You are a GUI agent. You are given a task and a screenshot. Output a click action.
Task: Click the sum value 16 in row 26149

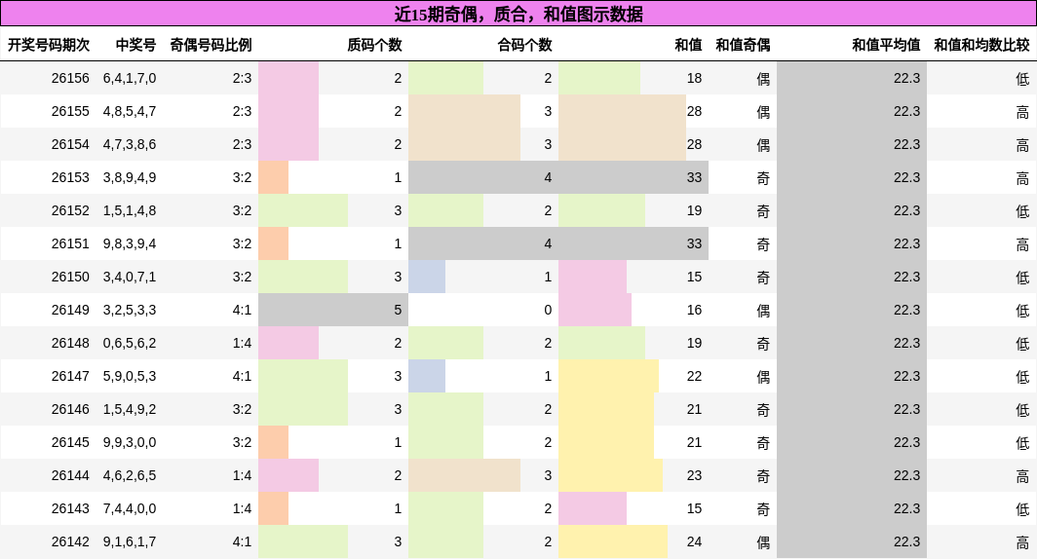click(x=694, y=310)
